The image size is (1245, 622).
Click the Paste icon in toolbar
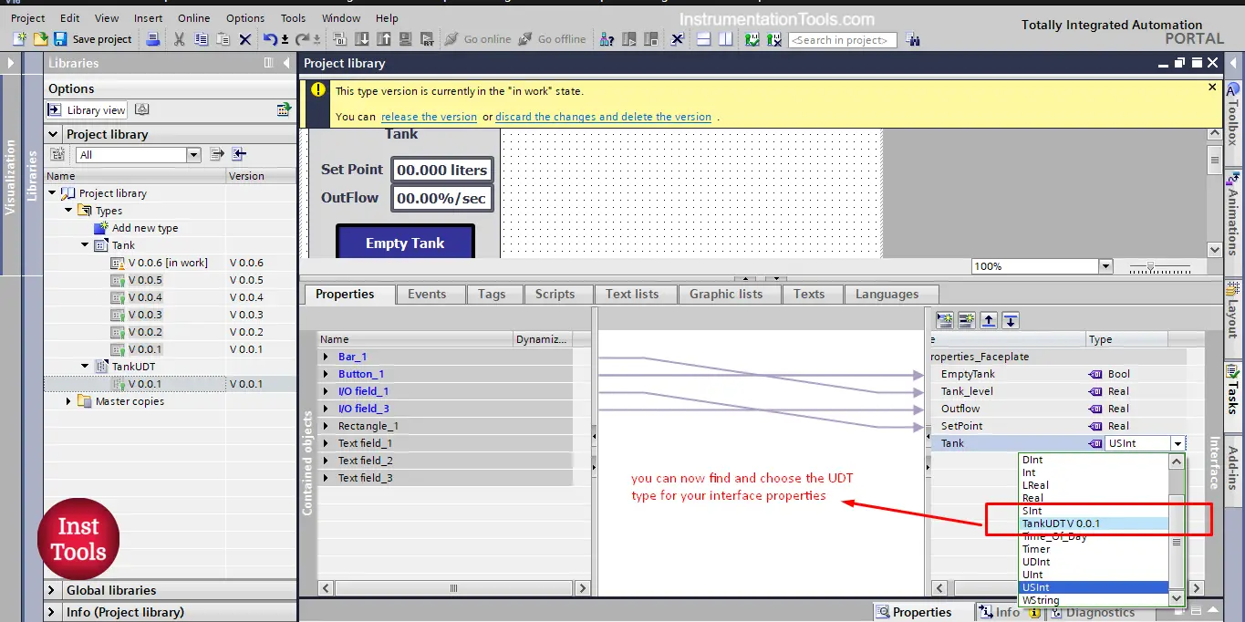[223, 39]
